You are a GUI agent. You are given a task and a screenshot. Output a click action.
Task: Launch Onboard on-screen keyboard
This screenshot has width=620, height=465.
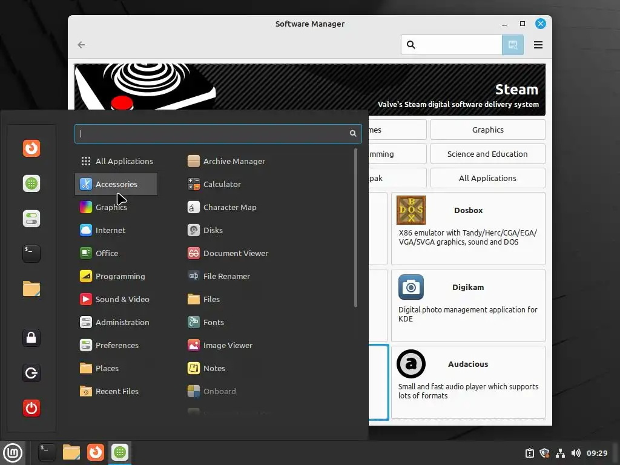(x=211, y=391)
